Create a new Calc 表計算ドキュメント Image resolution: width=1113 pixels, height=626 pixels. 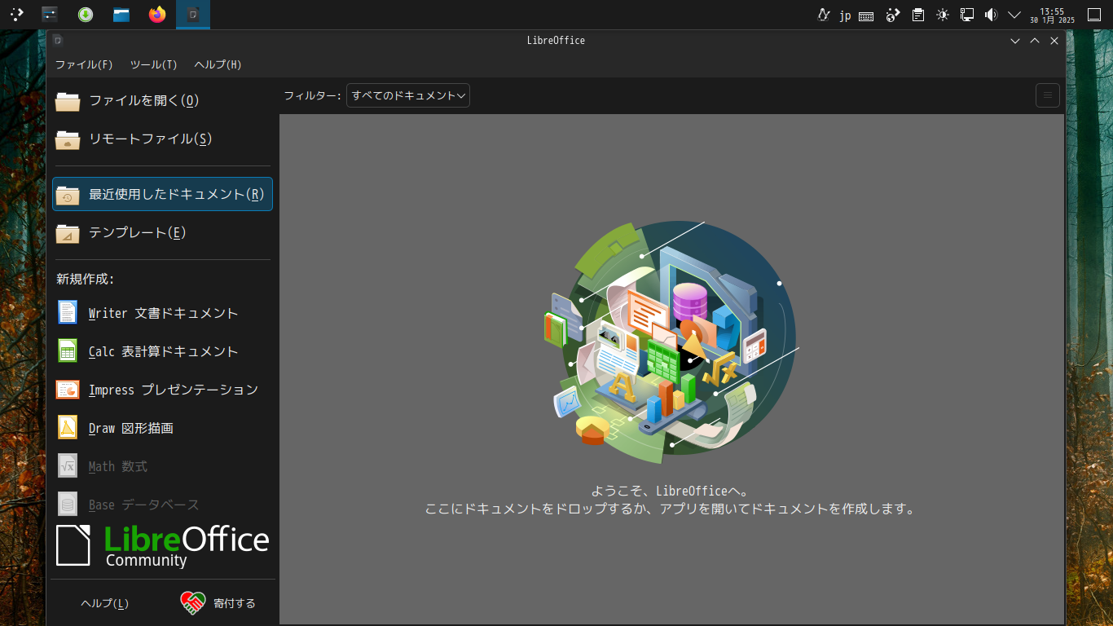click(162, 351)
